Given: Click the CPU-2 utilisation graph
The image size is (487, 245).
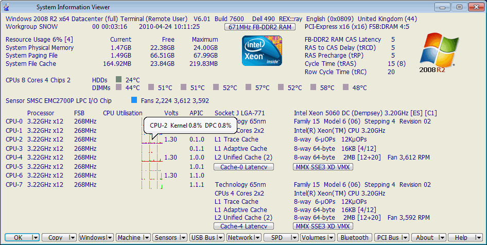Looking at the screenshot, I should 152,139.
